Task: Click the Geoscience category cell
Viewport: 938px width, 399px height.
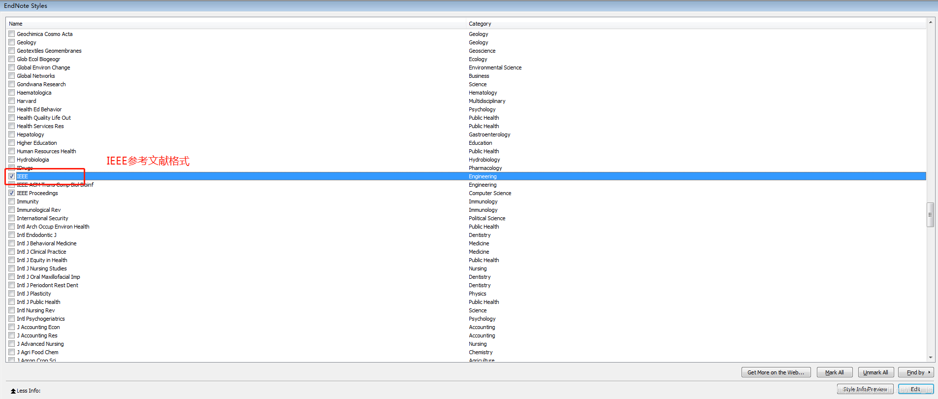Action: click(x=482, y=51)
